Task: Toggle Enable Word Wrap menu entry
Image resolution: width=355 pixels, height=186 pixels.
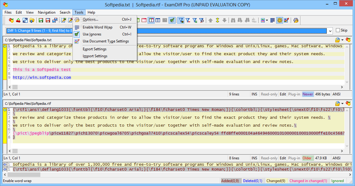Action: click(105, 27)
